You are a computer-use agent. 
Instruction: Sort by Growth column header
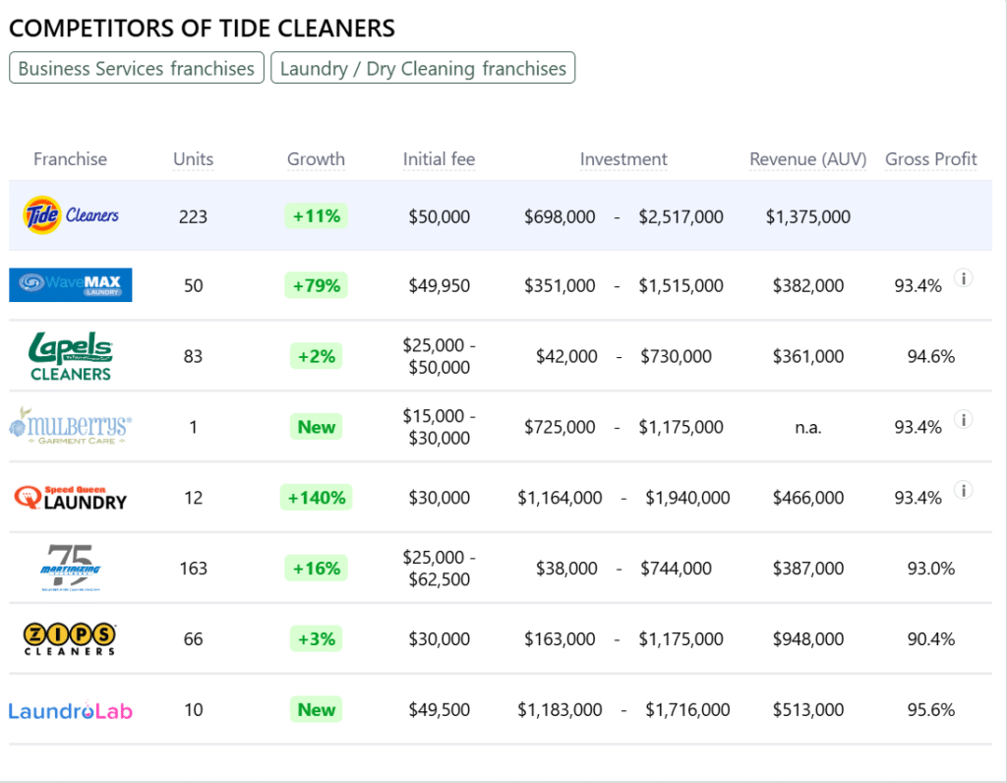(316, 159)
